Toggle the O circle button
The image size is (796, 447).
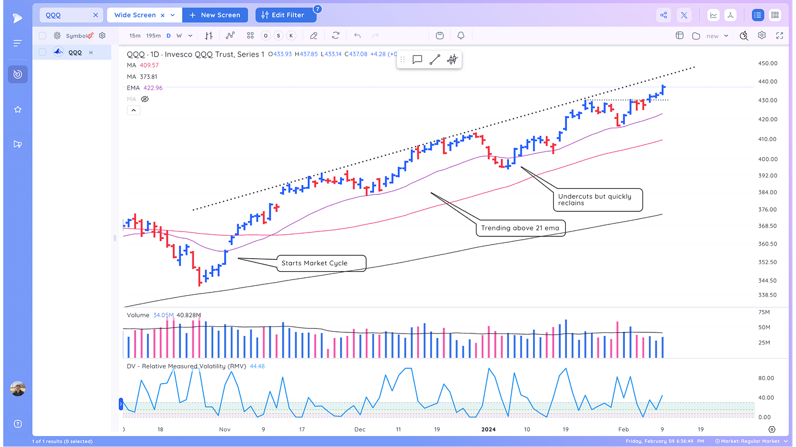click(x=266, y=36)
